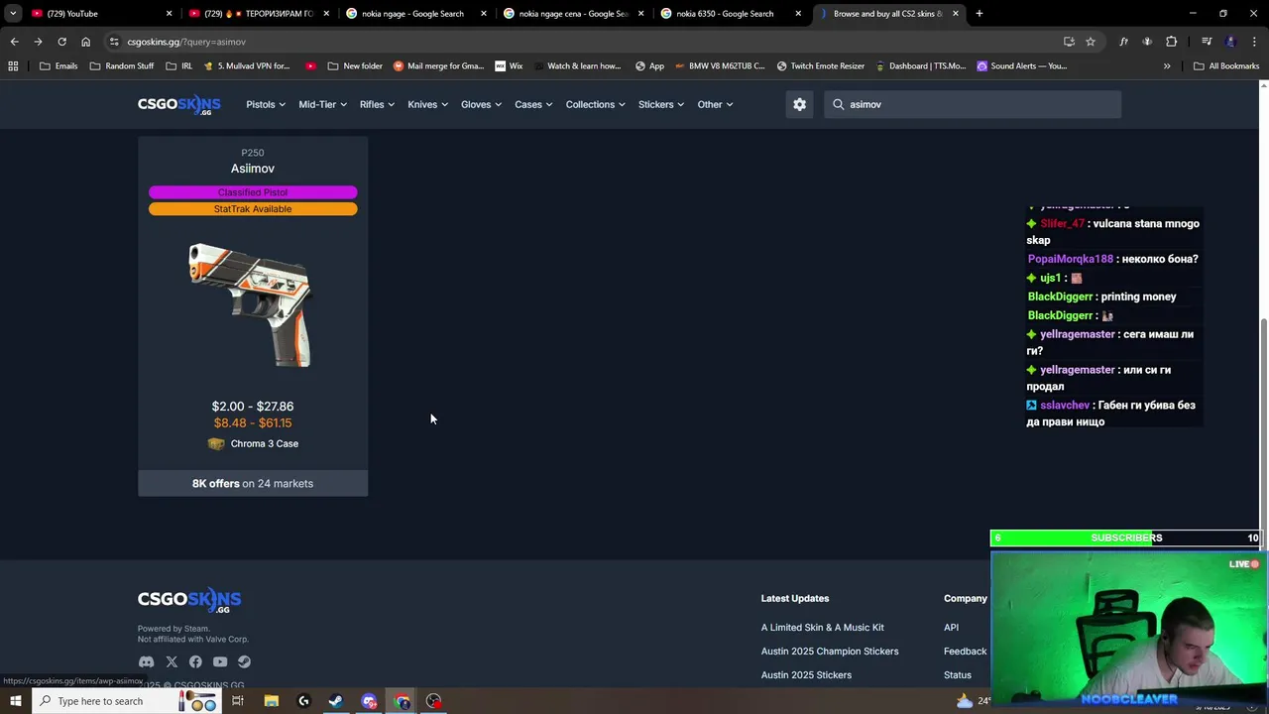Open the YouTube footer icon

coord(220,661)
